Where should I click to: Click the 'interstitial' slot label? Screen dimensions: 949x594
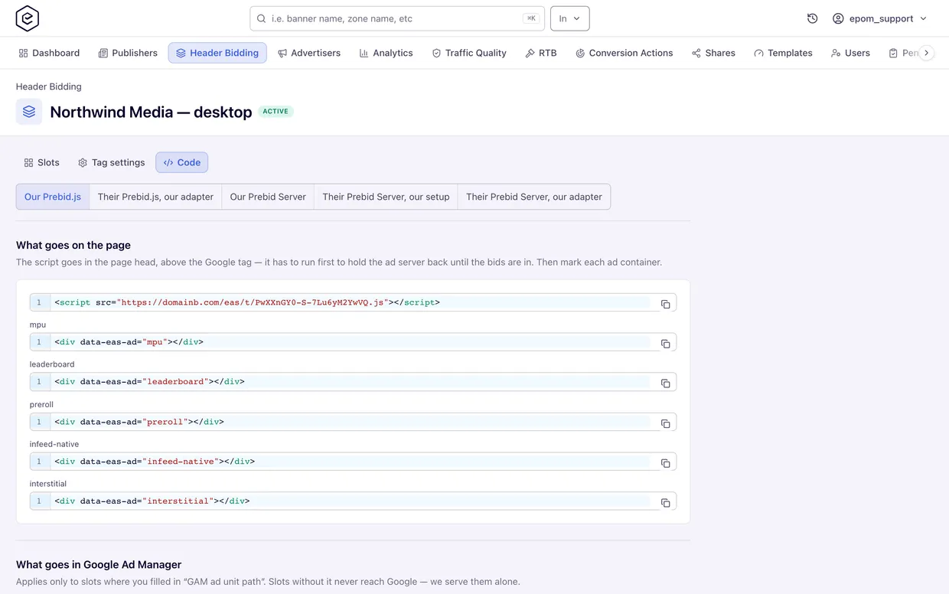point(48,484)
